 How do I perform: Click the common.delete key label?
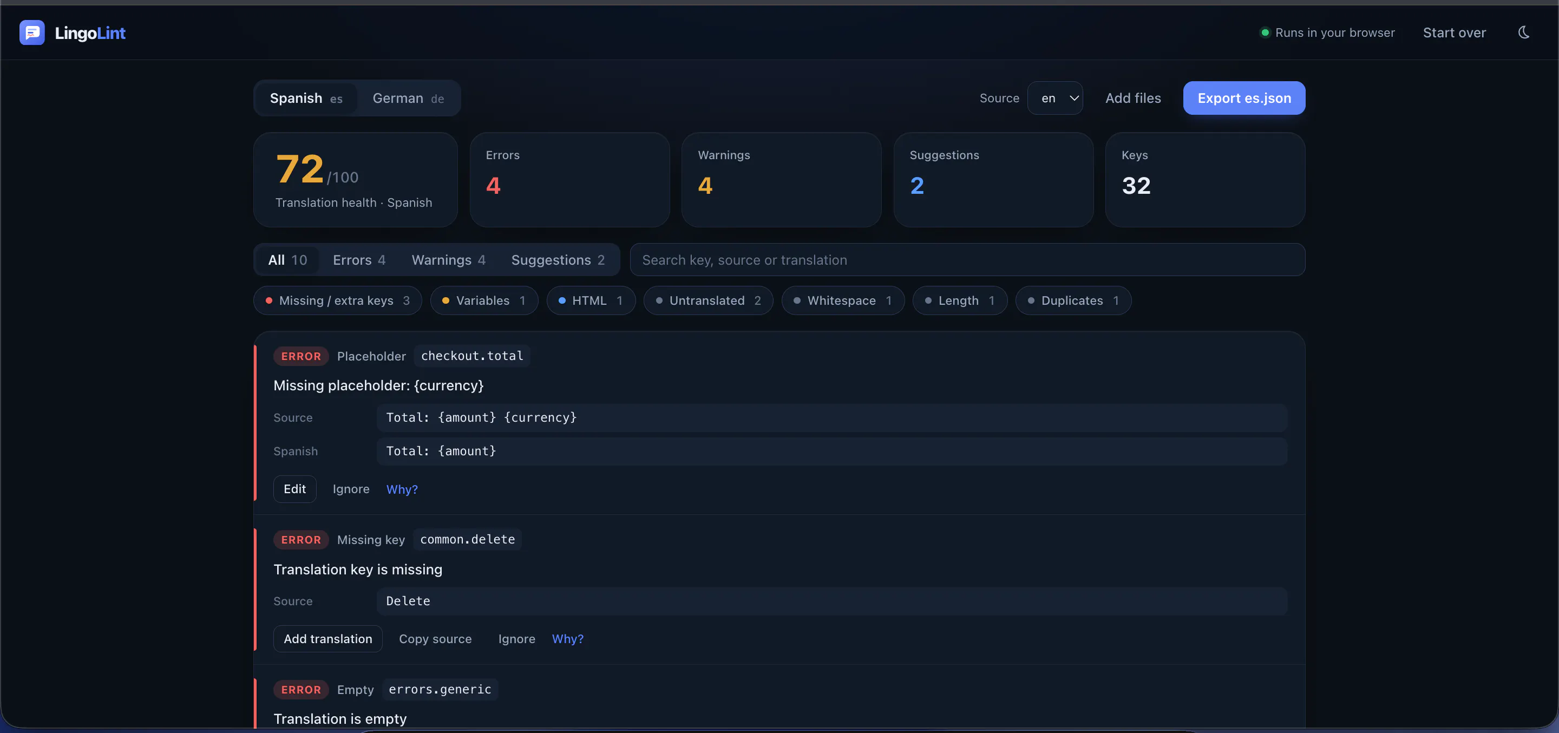[x=467, y=539]
